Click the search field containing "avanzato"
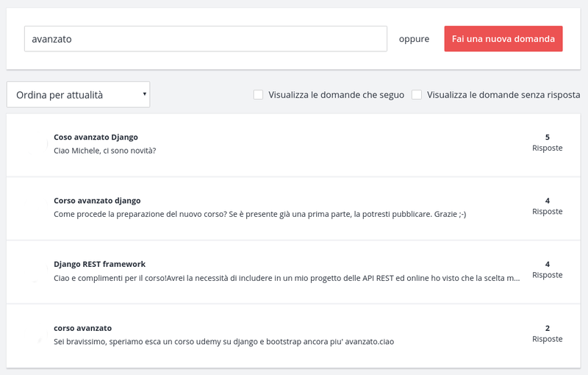 tap(206, 39)
